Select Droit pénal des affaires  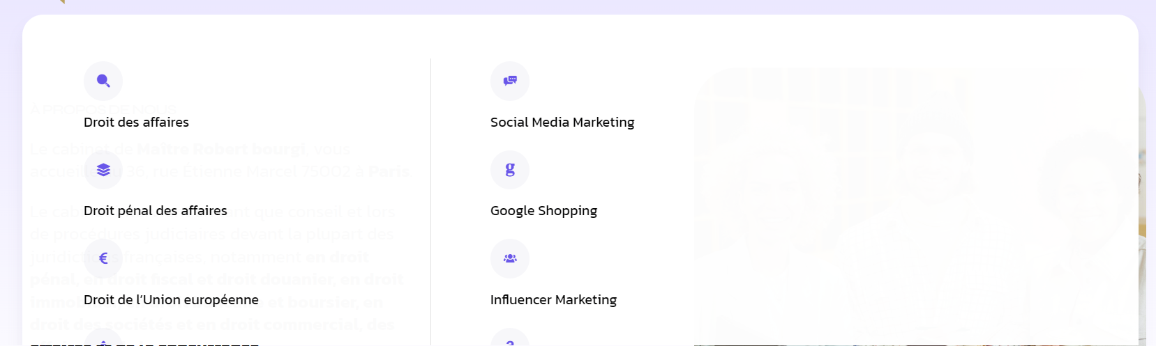[x=156, y=211]
